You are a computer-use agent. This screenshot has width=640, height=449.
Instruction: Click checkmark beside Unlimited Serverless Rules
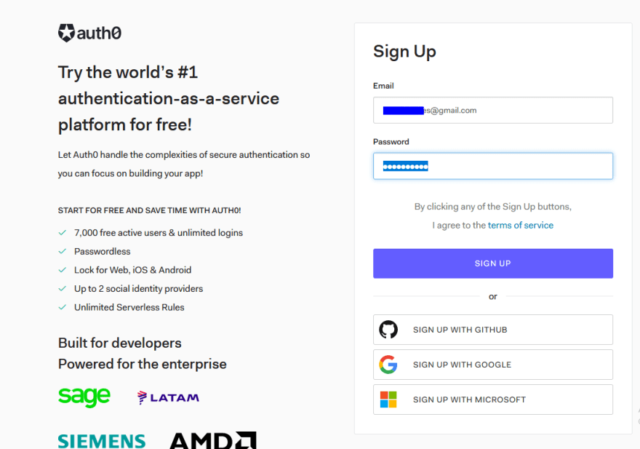click(x=63, y=307)
